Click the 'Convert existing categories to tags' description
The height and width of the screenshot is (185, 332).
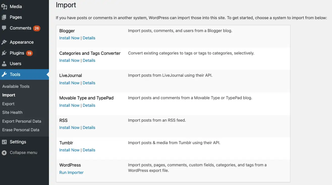pyautogui.click(x=191, y=53)
